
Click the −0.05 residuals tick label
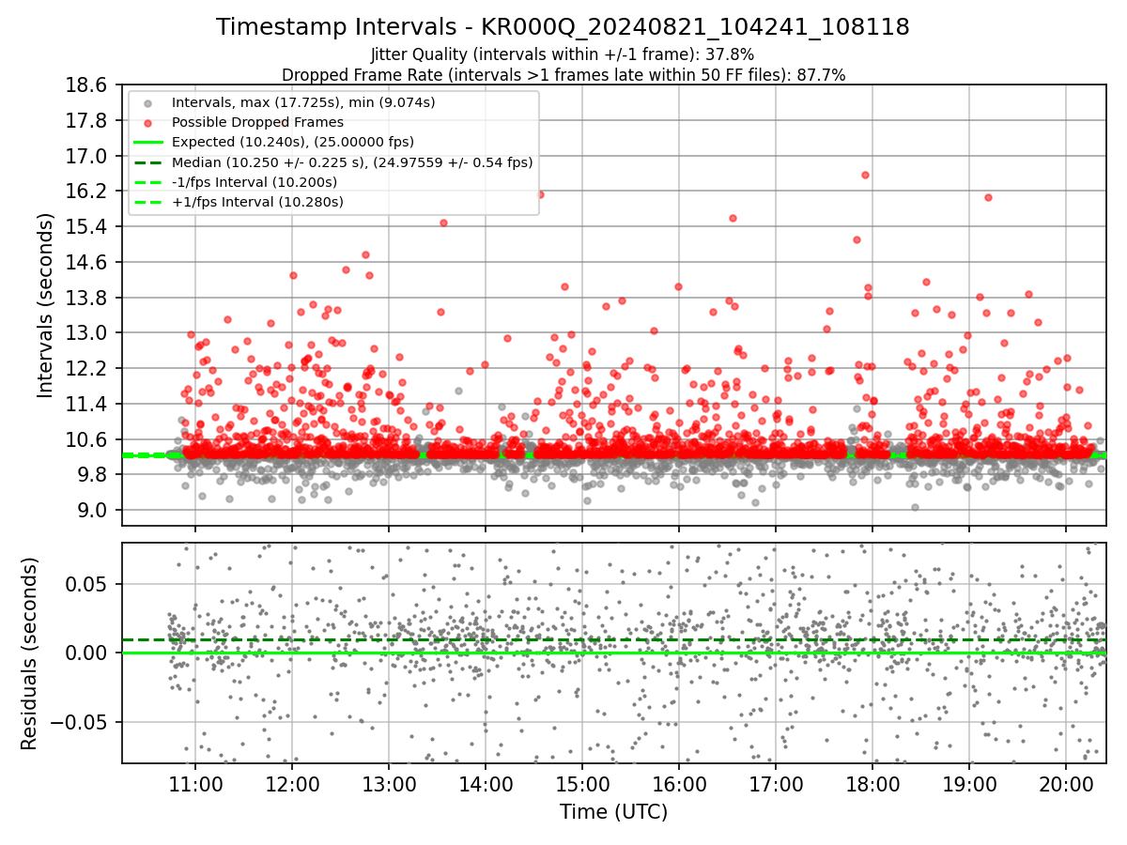[79, 722]
